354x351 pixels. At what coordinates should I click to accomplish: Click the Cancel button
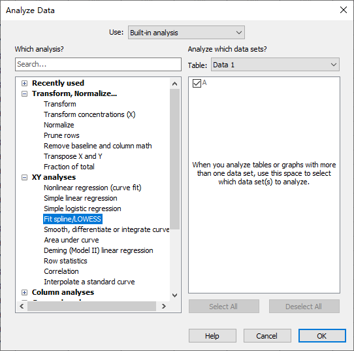(x=267, y=336)
